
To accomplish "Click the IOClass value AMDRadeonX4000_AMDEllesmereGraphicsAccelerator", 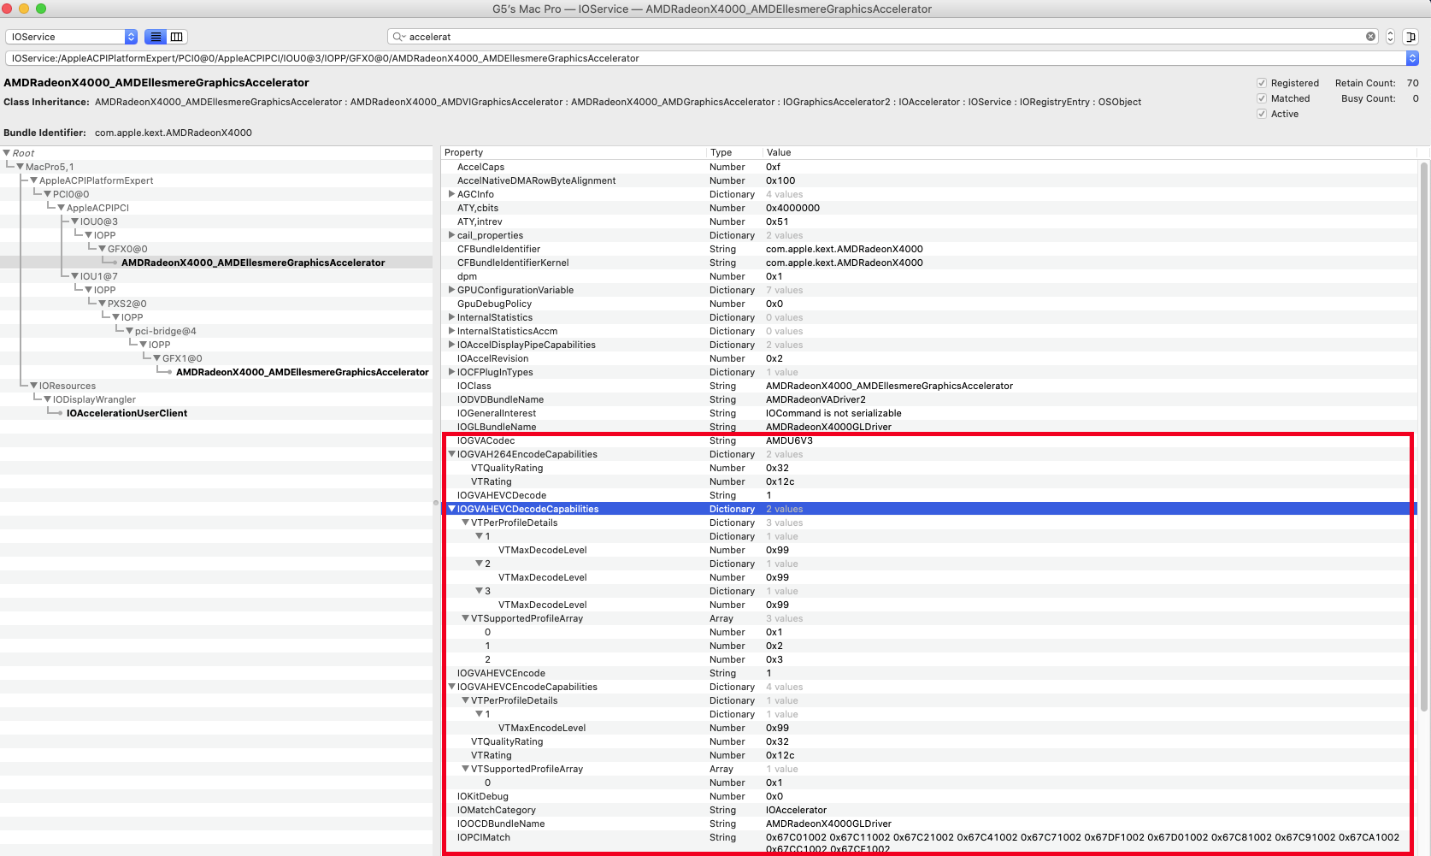I will coord(889,386).
